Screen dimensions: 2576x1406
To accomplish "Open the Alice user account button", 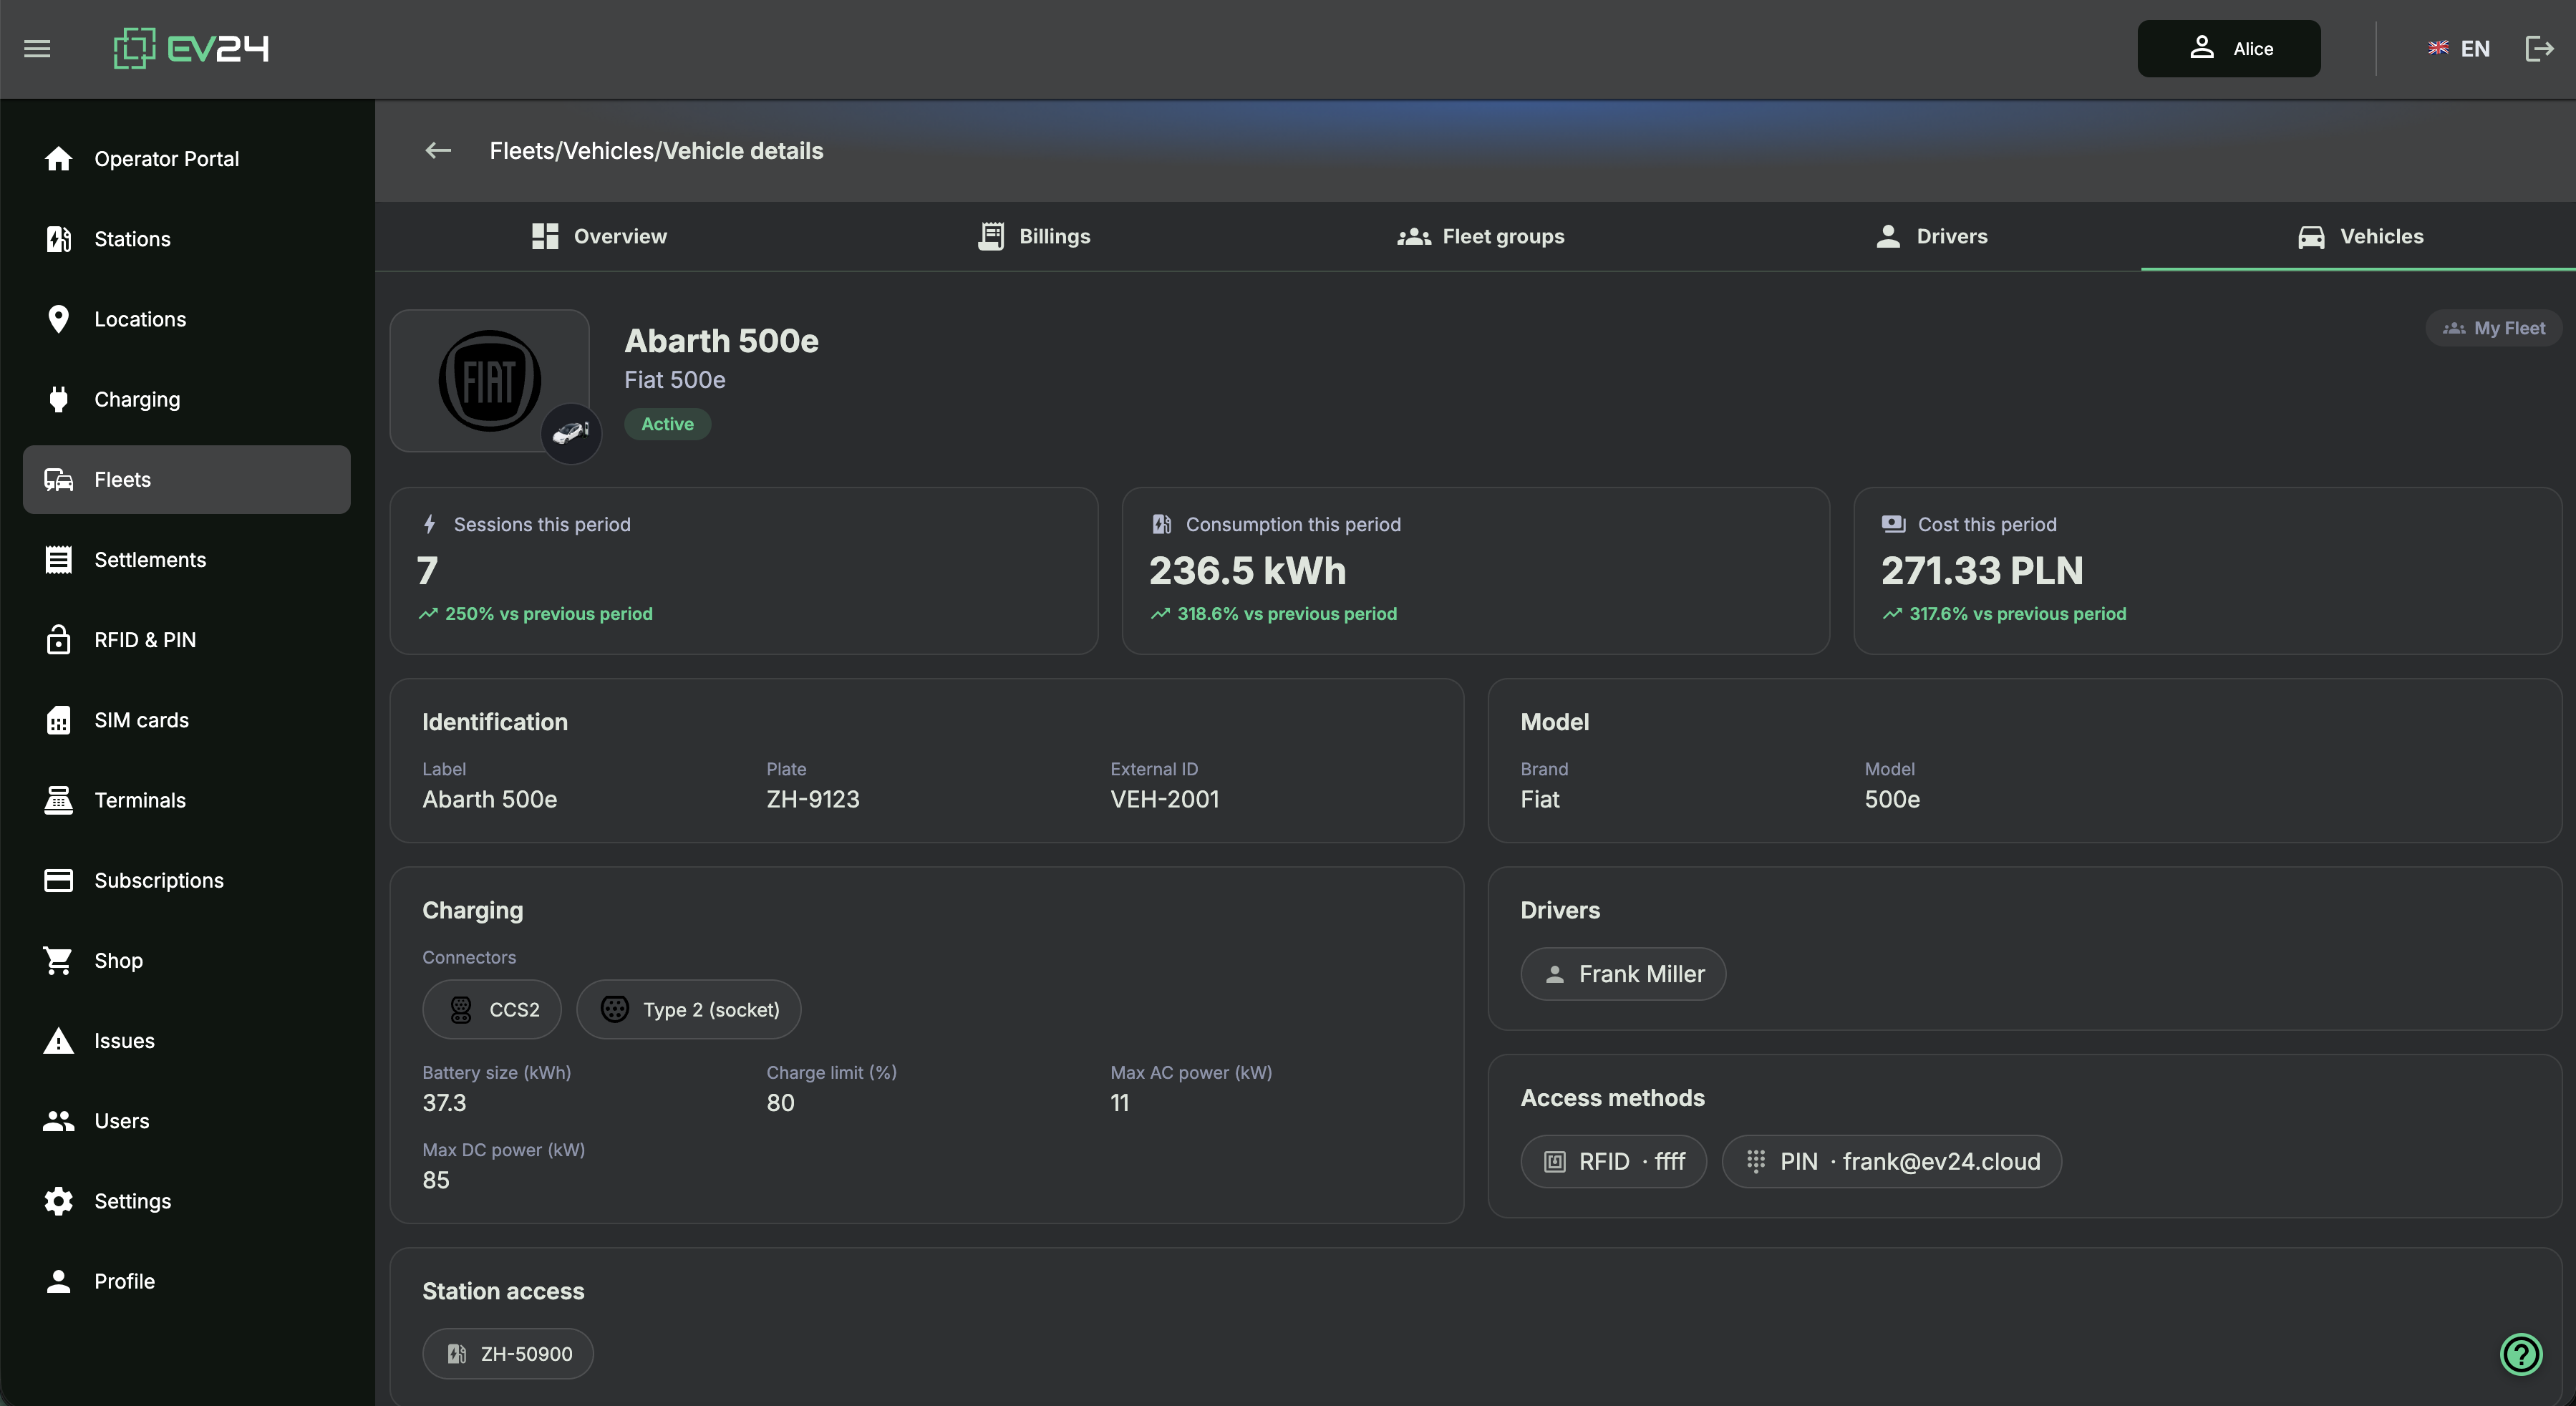I will click(2229, 48).
